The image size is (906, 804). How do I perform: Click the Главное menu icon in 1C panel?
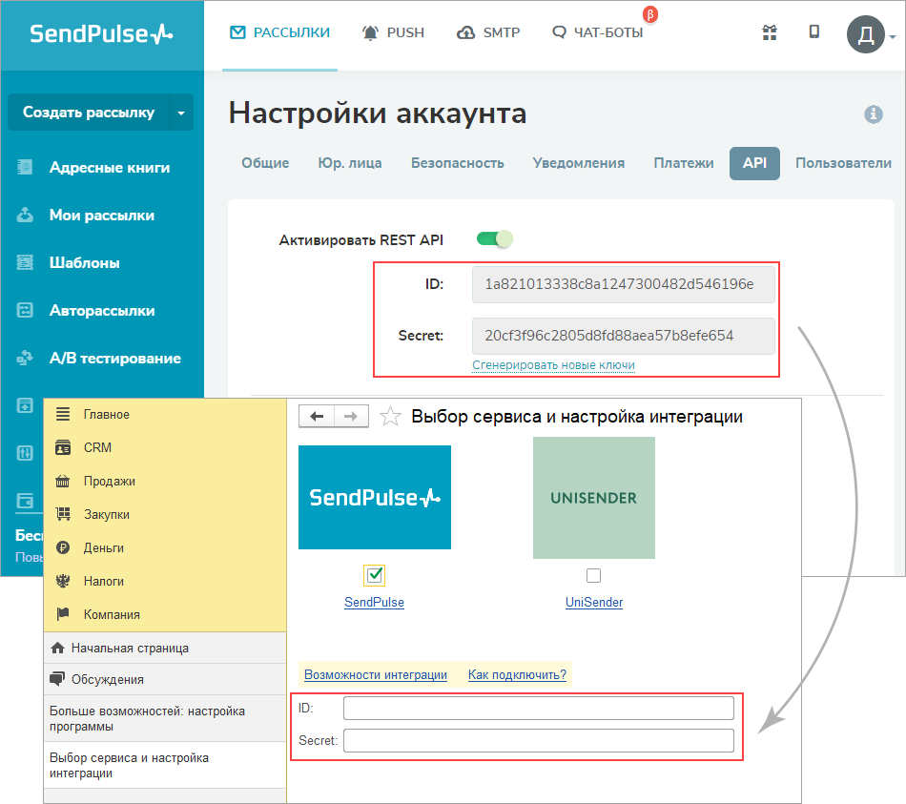pos(63,414)
